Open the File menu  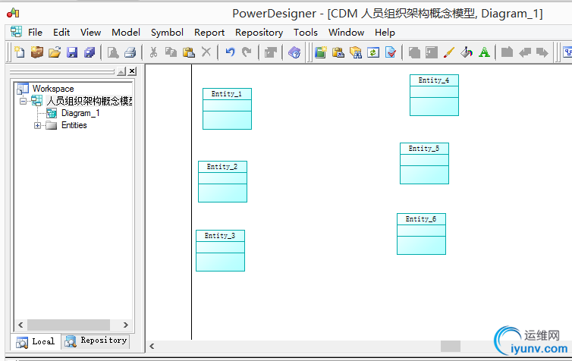coord(35,33)
